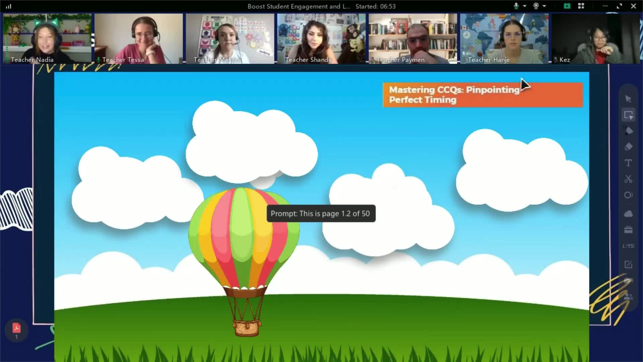Image resolution: width=643 pixels, height=362 pixels.
Task: Open the edit note icon
Action: coord(628,264)
